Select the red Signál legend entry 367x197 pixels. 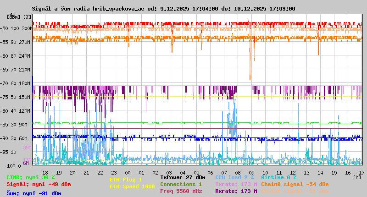39,184
